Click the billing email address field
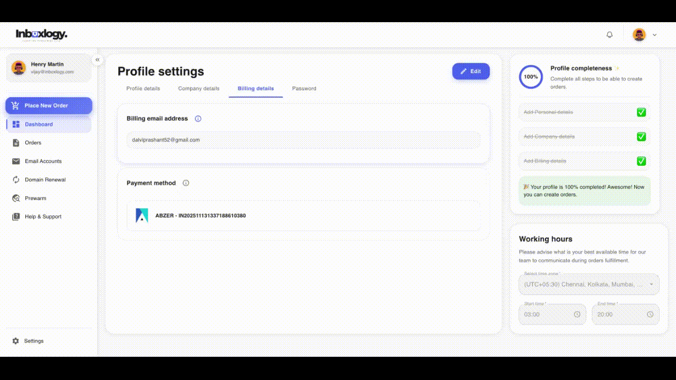Screen dimensions: 676x380 pyautogui.click(x=304, y=140)
